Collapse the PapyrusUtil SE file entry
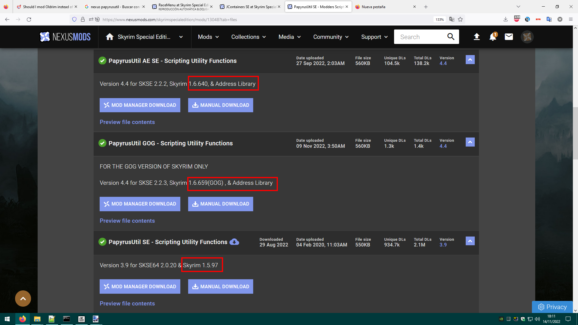Image resolution: width=578 pixels, height=325 pixels. click(x=470, y=241)
